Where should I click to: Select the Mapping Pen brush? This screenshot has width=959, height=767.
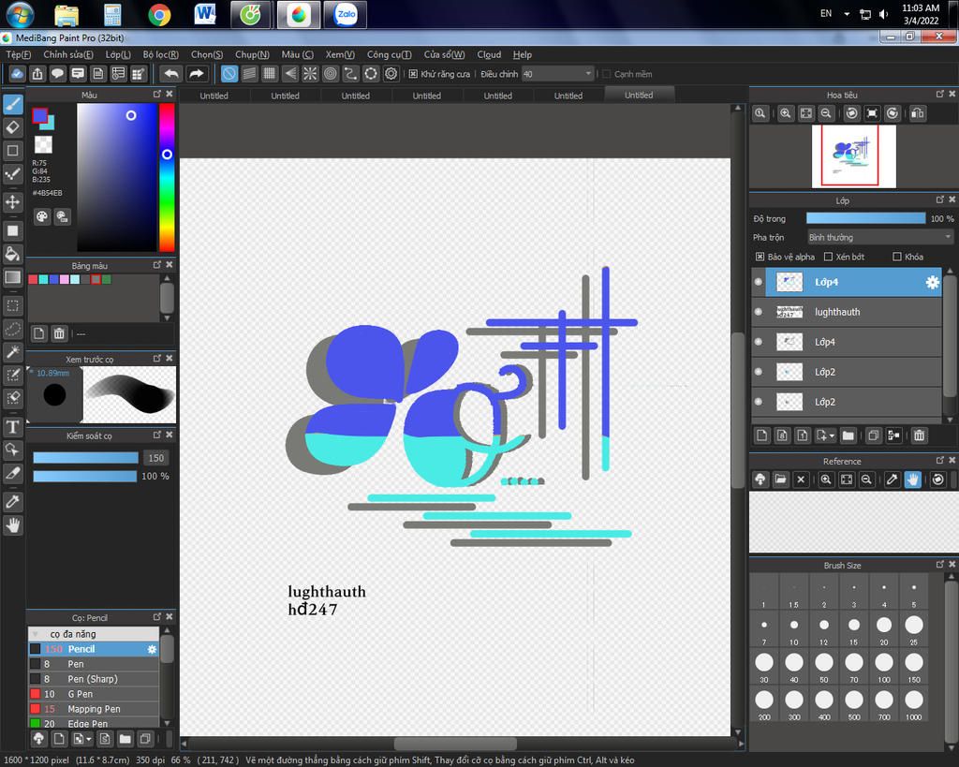94,709
